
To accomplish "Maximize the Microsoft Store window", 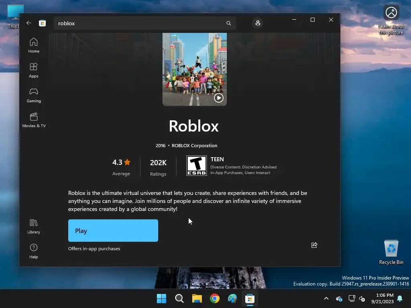I will click(312, 20).
